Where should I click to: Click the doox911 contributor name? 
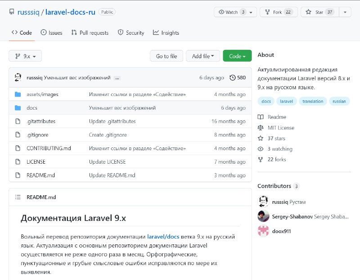tap(282, 231)
